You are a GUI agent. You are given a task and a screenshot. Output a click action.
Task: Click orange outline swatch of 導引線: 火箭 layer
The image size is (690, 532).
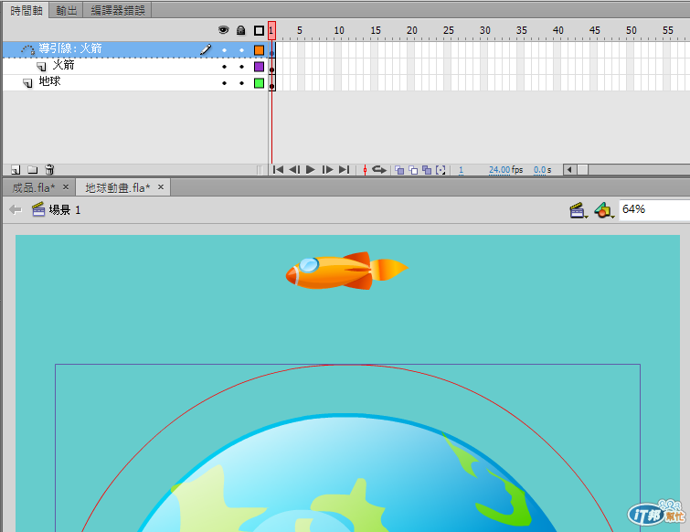(x=259, y=50)
